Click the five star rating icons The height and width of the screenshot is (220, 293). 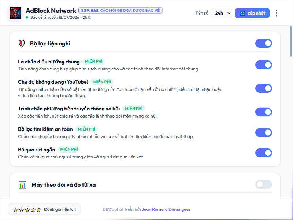(x=27, y=210)
